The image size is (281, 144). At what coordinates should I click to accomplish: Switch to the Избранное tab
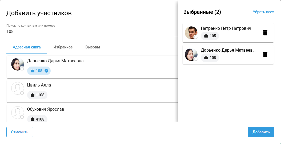coord(63,47)
